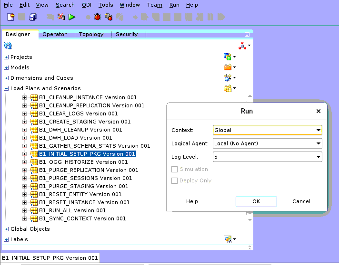339x265 pixels.
Task: Switch to the Topology tab
Action: point(91,34)
